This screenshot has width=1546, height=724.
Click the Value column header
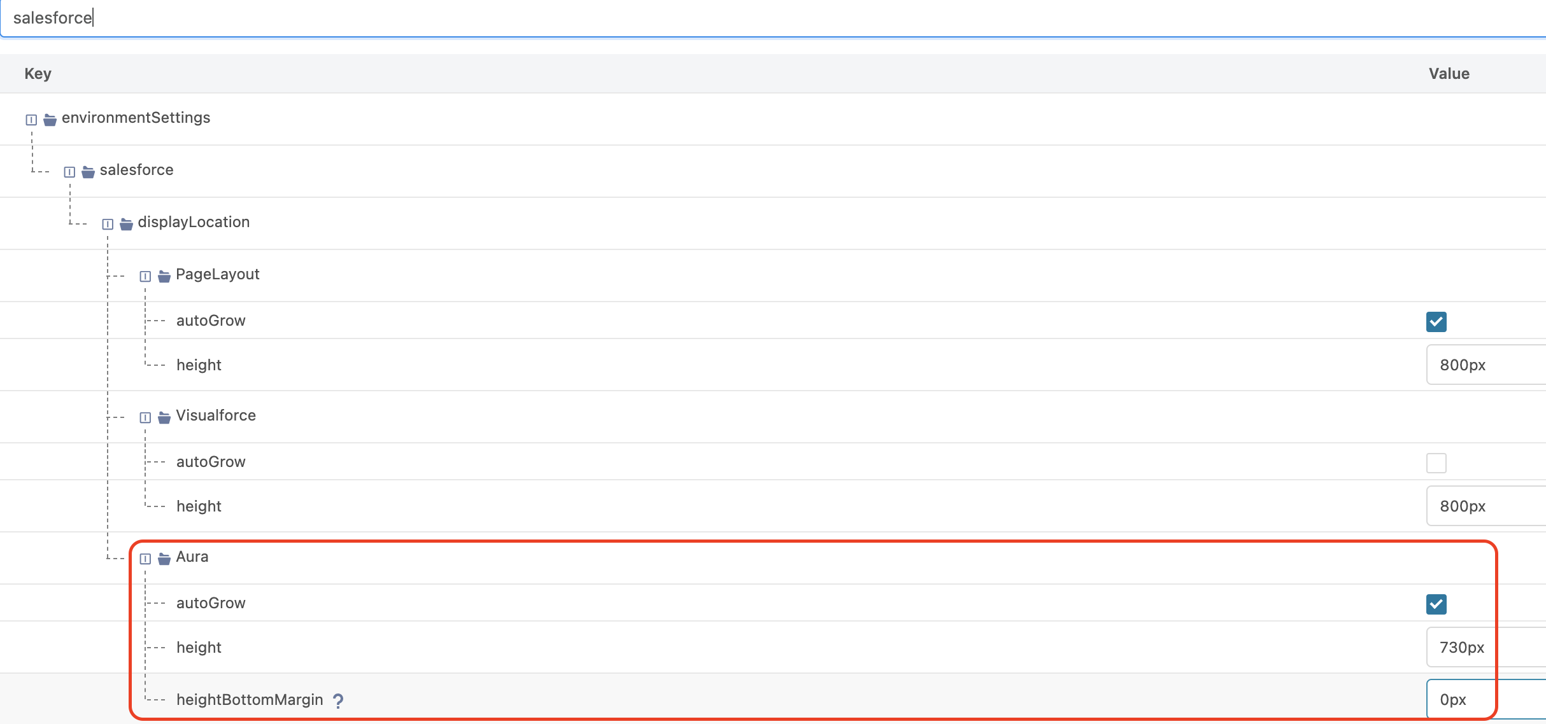pyautogui.click(x=1449, y=74)
